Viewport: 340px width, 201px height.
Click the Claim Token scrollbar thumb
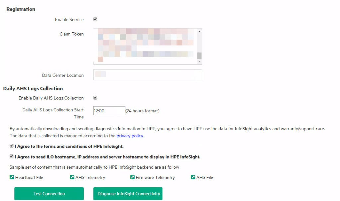point(199,56)
